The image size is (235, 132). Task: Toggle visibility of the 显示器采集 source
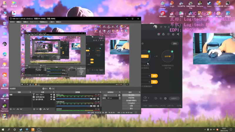(x=51, y=99)
